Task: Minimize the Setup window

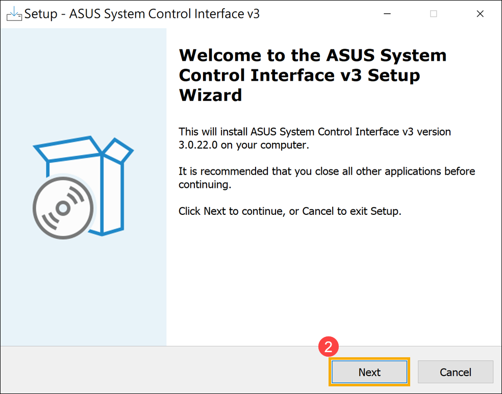Action: click(x=387, y=14)
